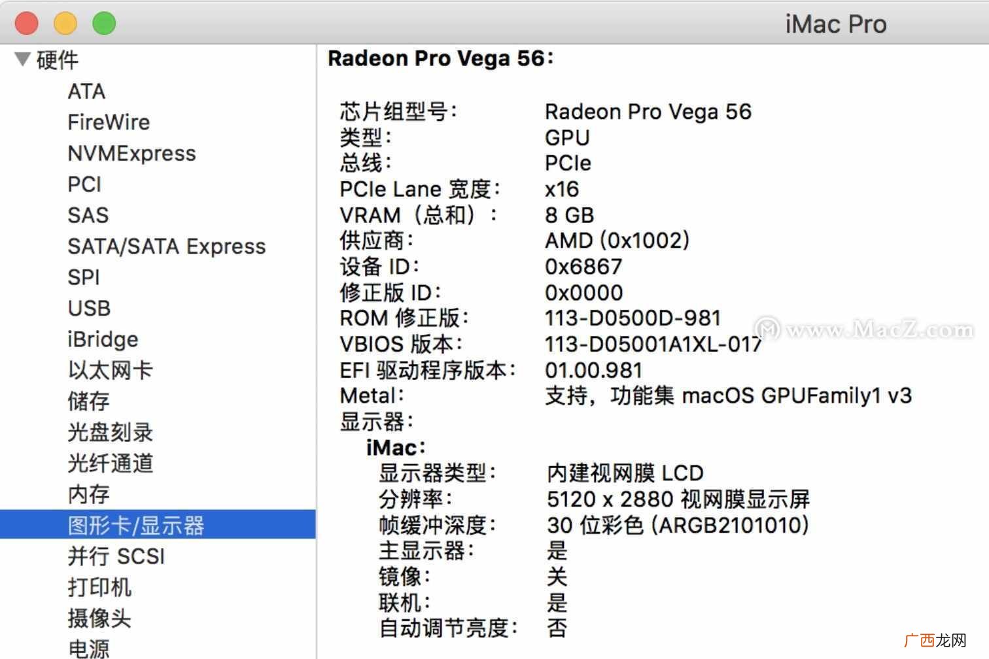Open 并行 SCSI section

click(116, 556)
